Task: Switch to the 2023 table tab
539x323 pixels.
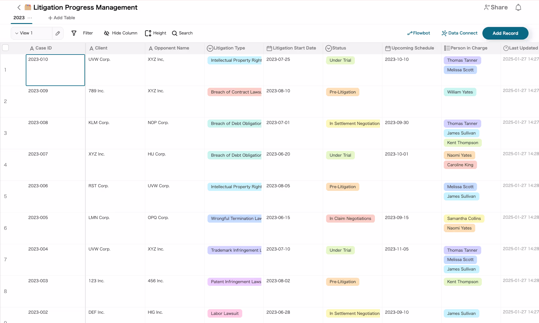Action: tap(19, 18)
